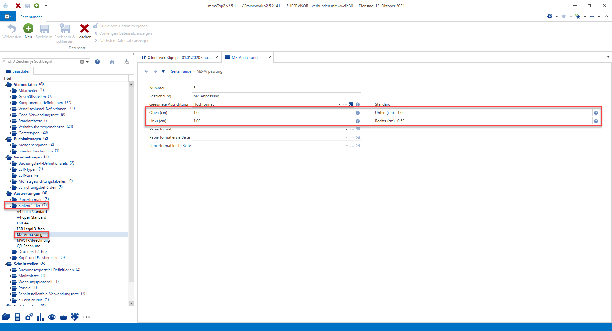Click help icon beside Oben (cm) field
The image size is (612, 331).
pyautogui.click(x=358, y=113)
